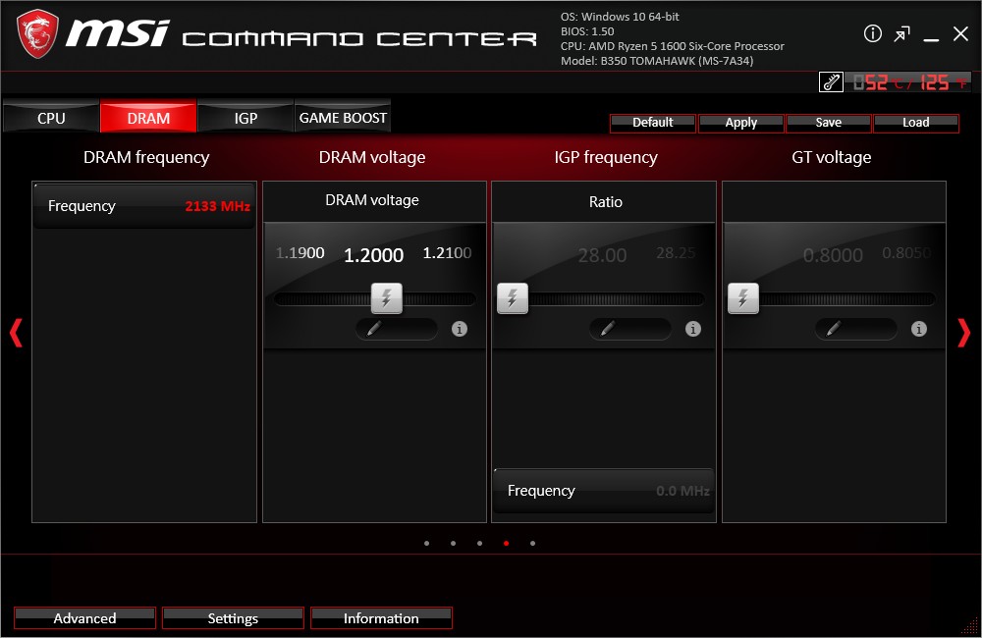Click the Default button

click(x=653, y=123)
